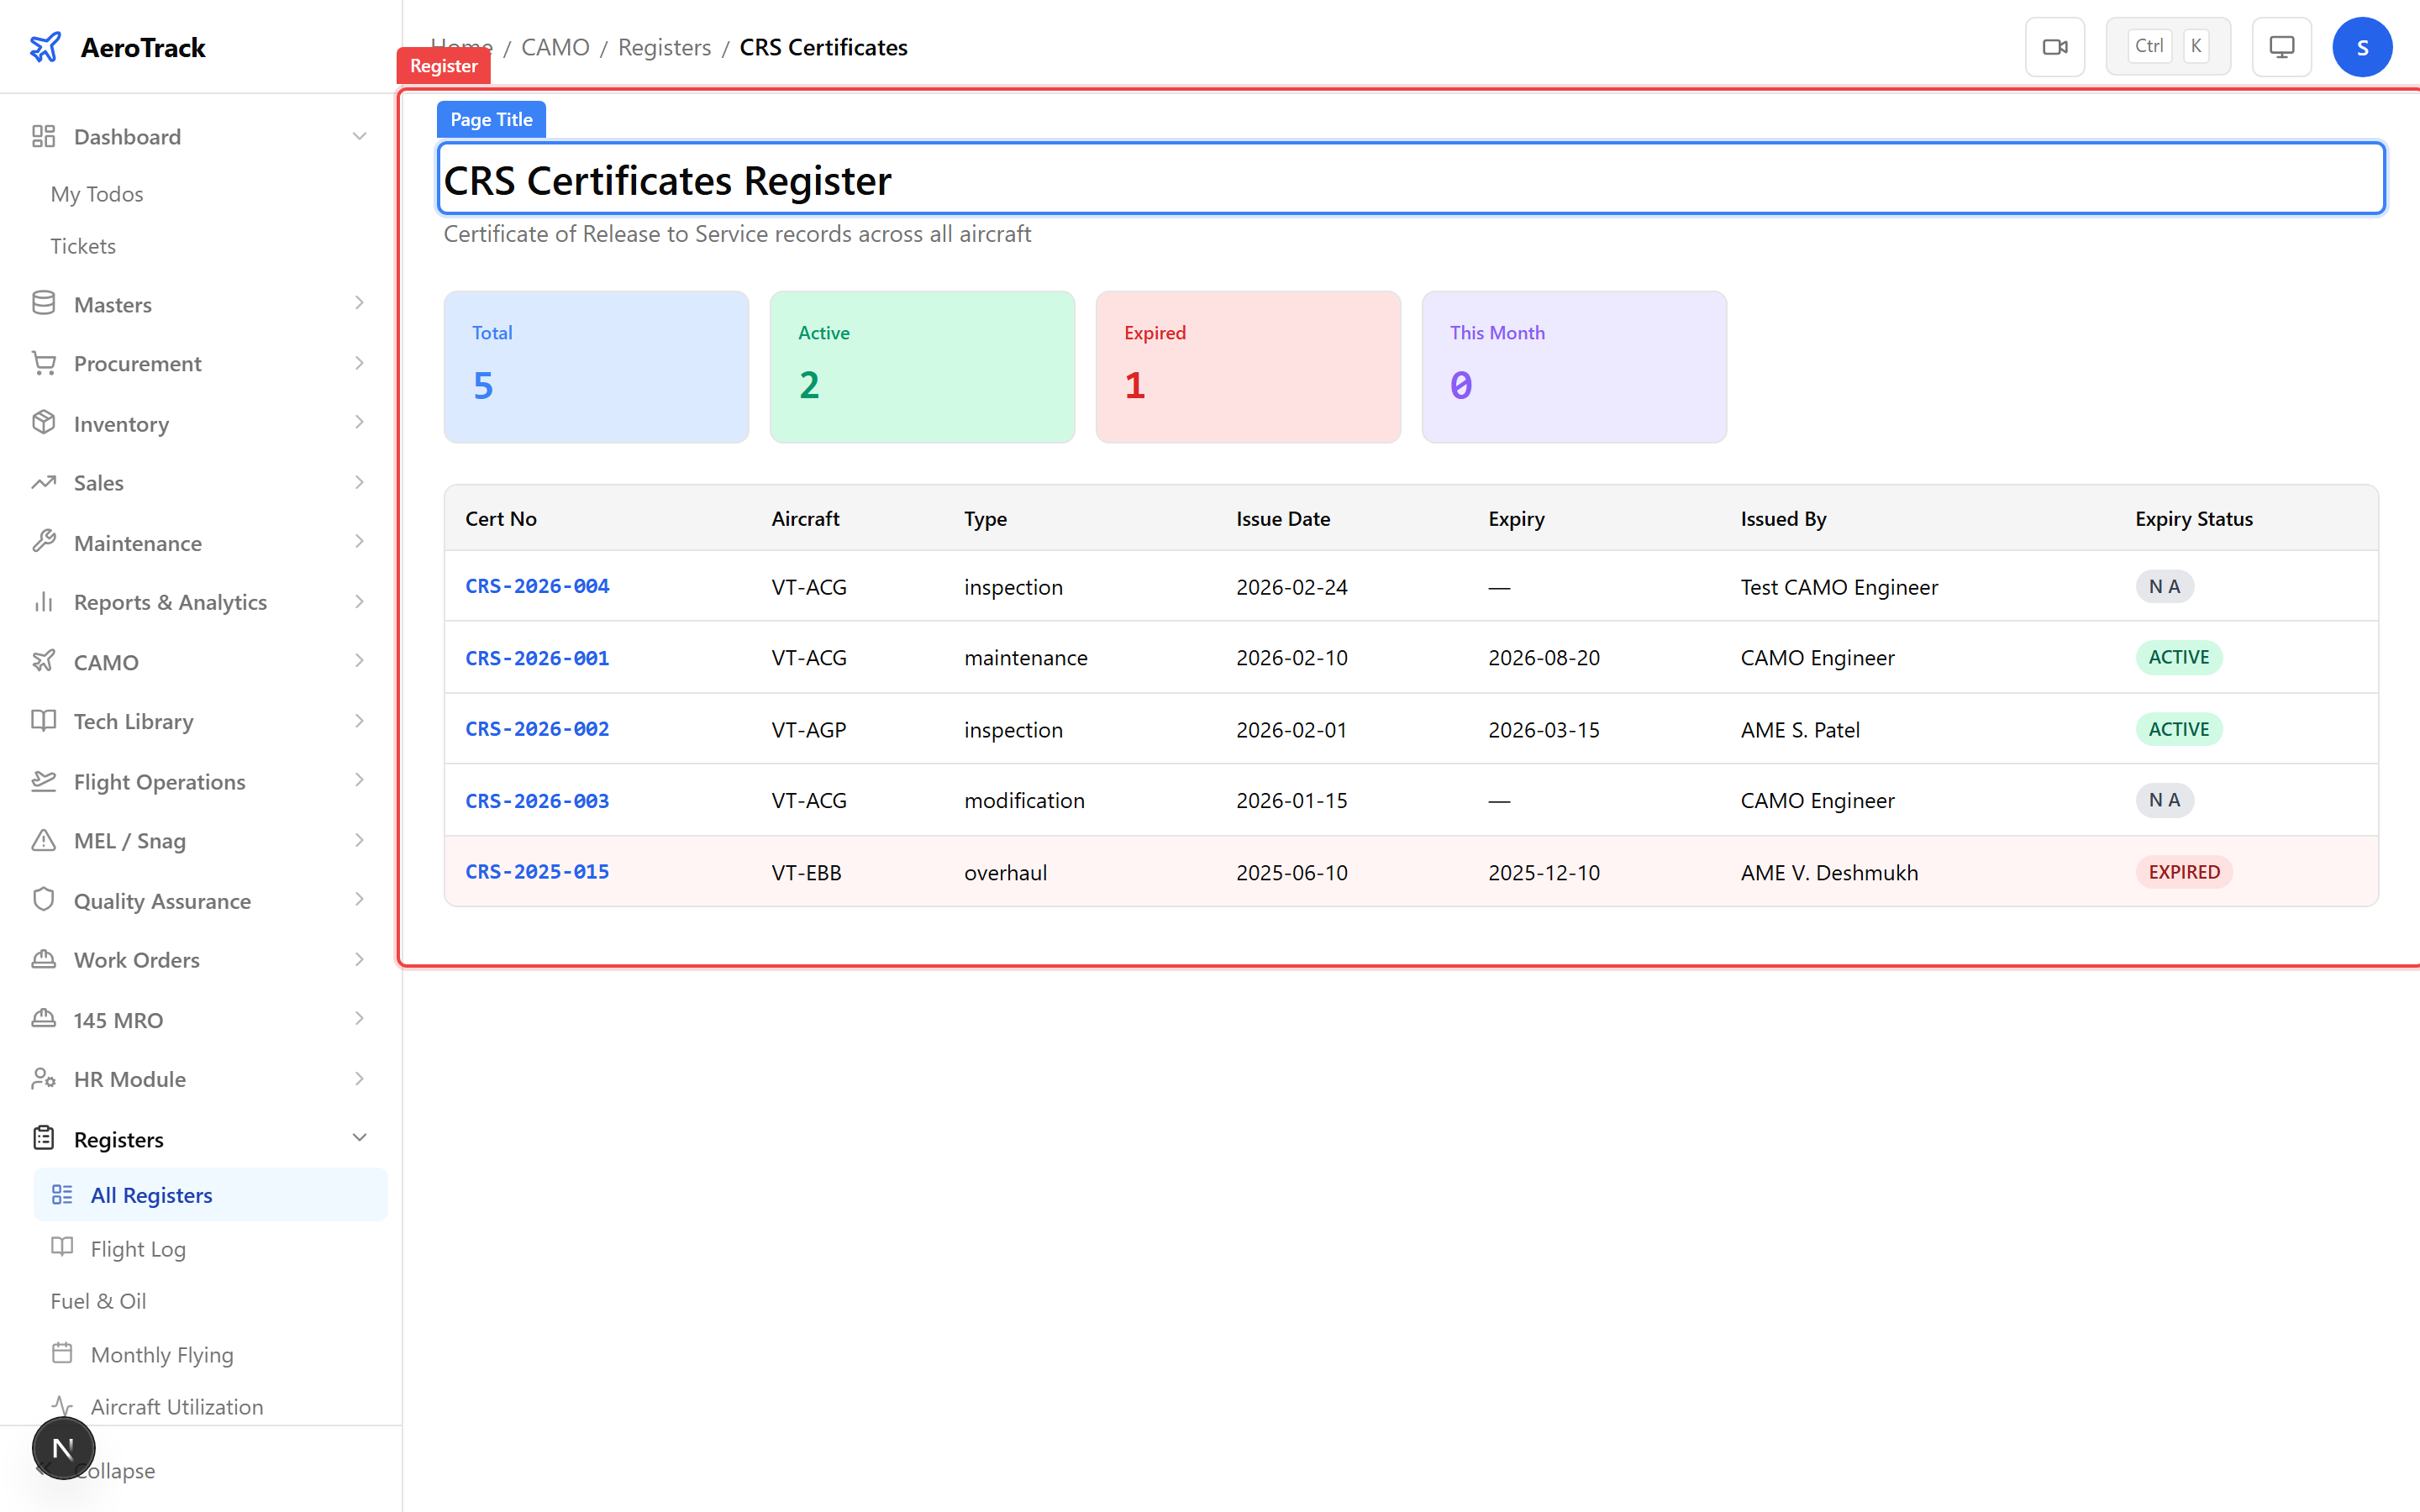The height and width of the screenshot is (1512, 2420).
Task: Select All Registers in sidebar
Action: click(151, 1195)
